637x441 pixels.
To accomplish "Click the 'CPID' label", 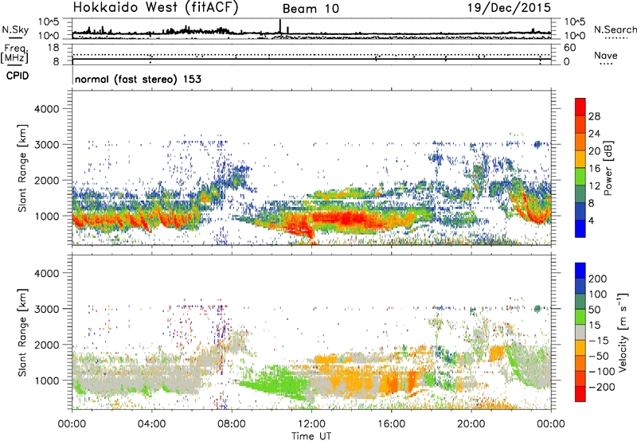I will pyautogui.click(x=18, y=76).
